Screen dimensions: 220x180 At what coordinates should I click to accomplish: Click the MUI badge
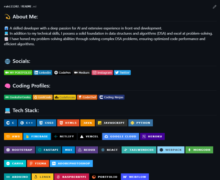coord(68,150)
